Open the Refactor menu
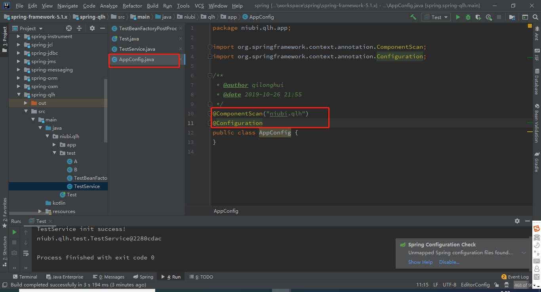 (132, 6)
